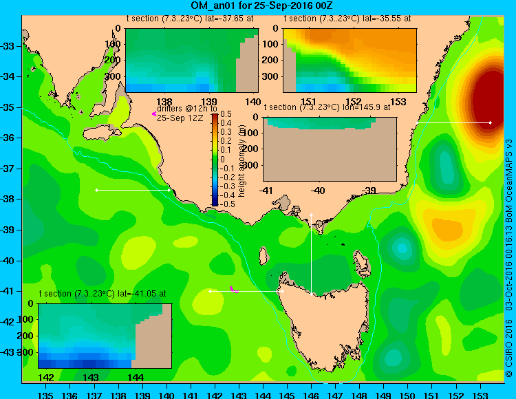Viewport: 516px width, 399px height.
Task: Select western endpoint of the -37.65 latitude section line
Action: (96, 190)
